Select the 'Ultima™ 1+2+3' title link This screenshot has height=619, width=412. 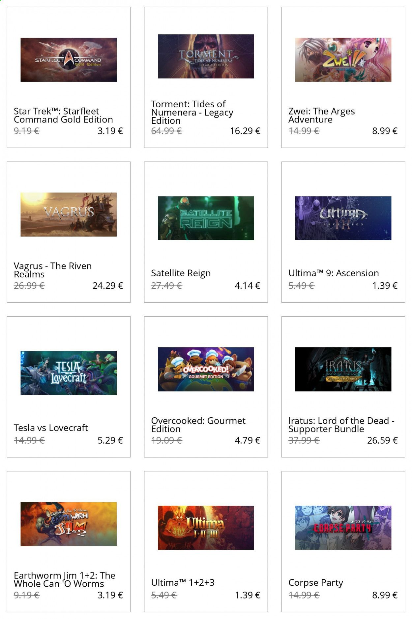click(x=183, y=583)
